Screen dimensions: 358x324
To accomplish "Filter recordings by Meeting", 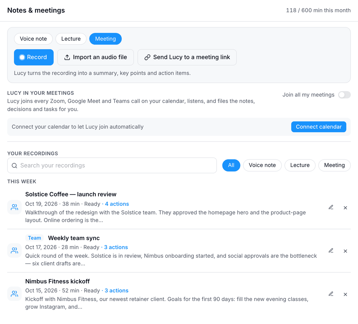I will [x=334, y=165].
